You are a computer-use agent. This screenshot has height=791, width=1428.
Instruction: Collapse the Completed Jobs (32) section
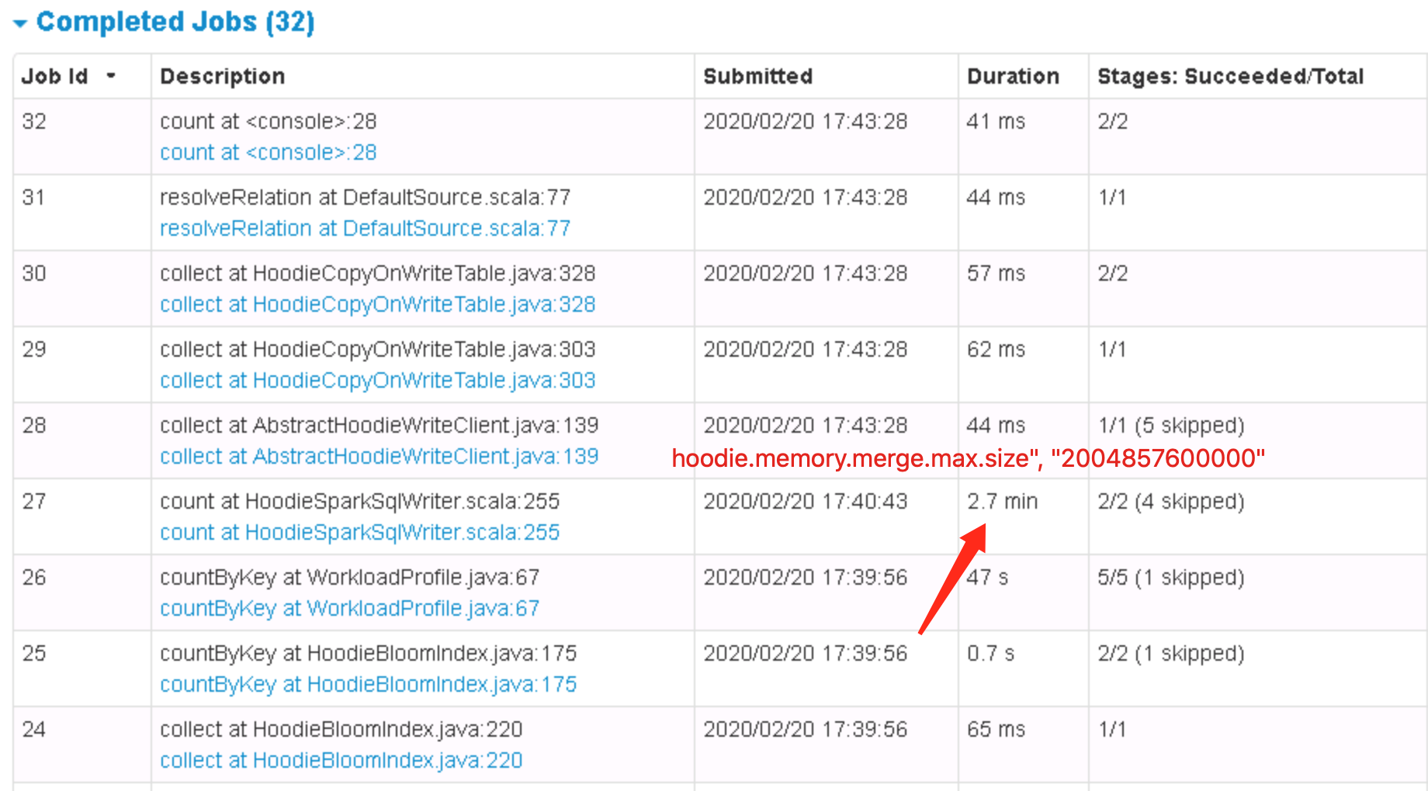(x=20, y=24)
